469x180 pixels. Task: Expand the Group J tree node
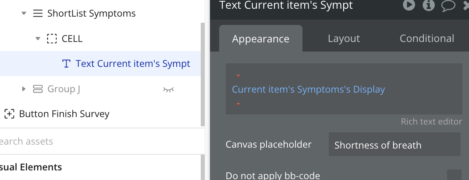[x=24, y=89]
